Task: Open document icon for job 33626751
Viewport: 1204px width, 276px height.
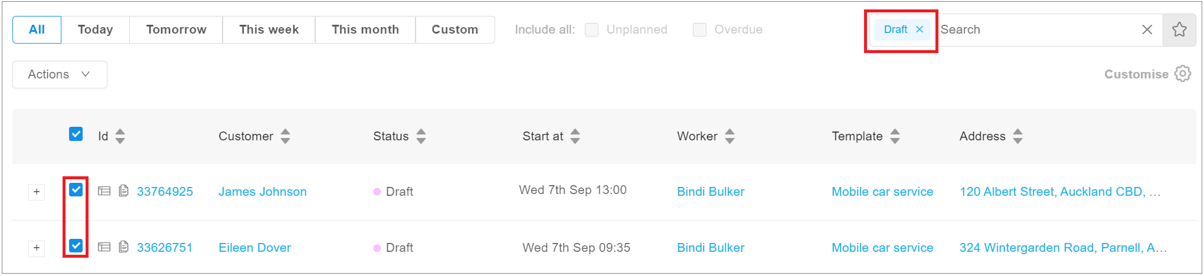Action: (123, 247)
